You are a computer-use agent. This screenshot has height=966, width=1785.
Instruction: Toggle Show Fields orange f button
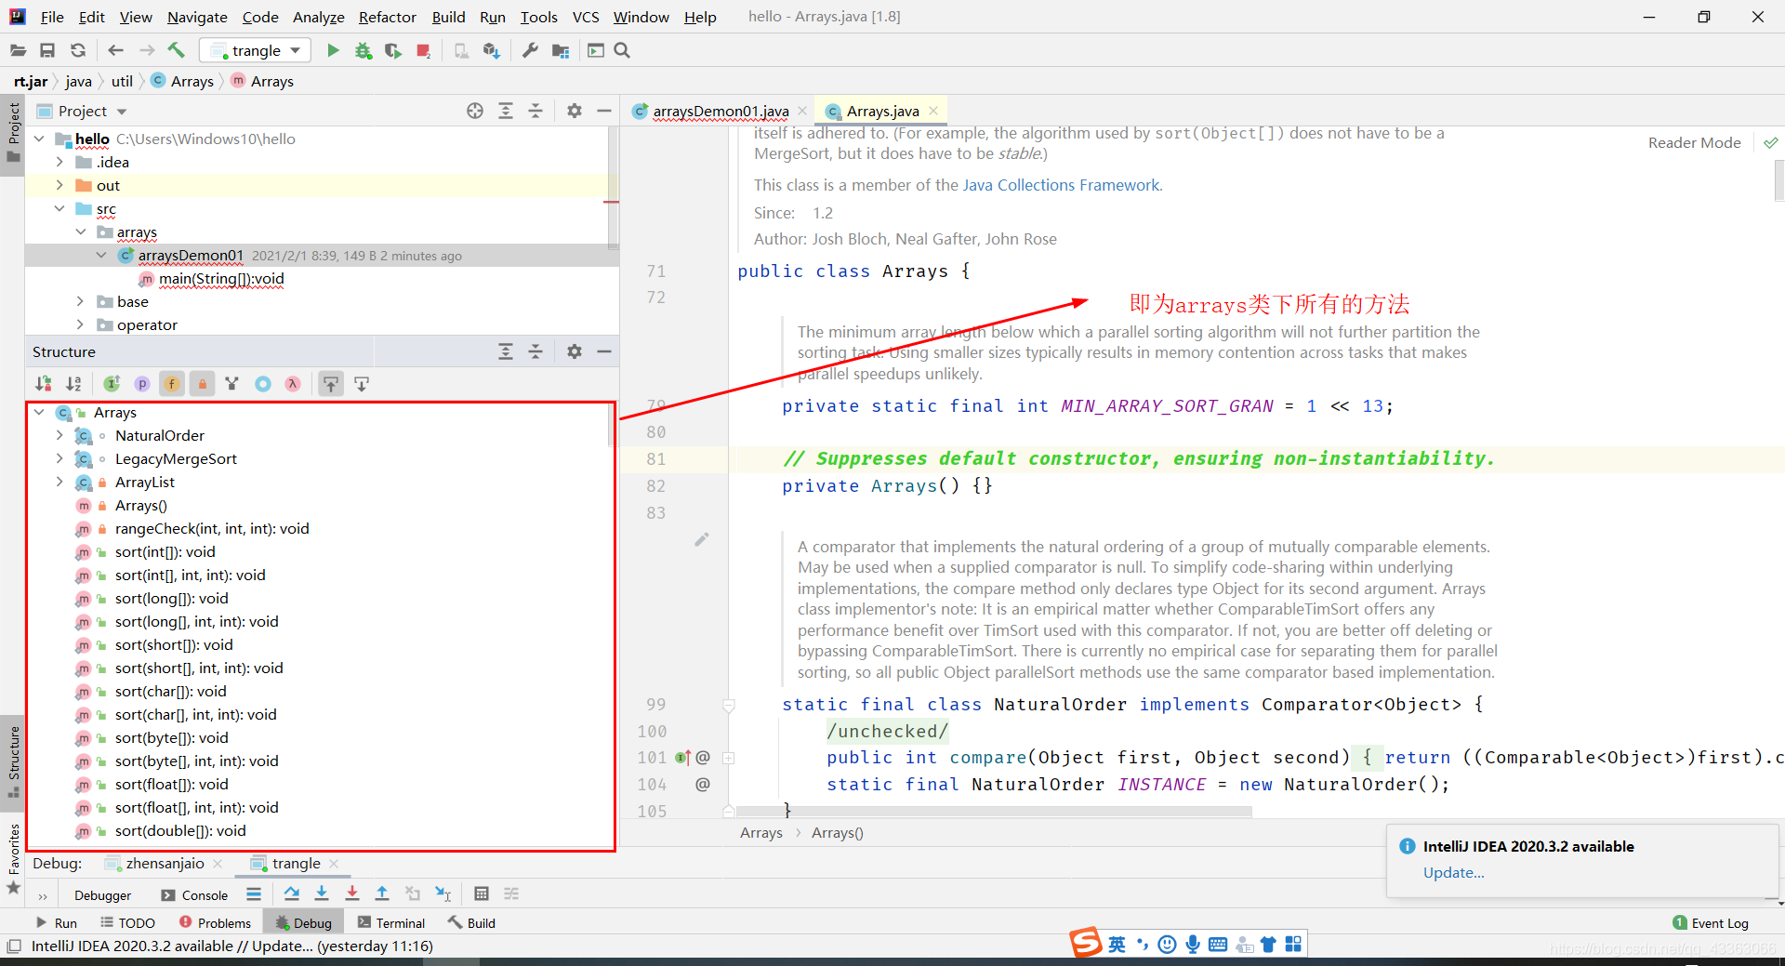pyautogui.click(x=172, y=383)
